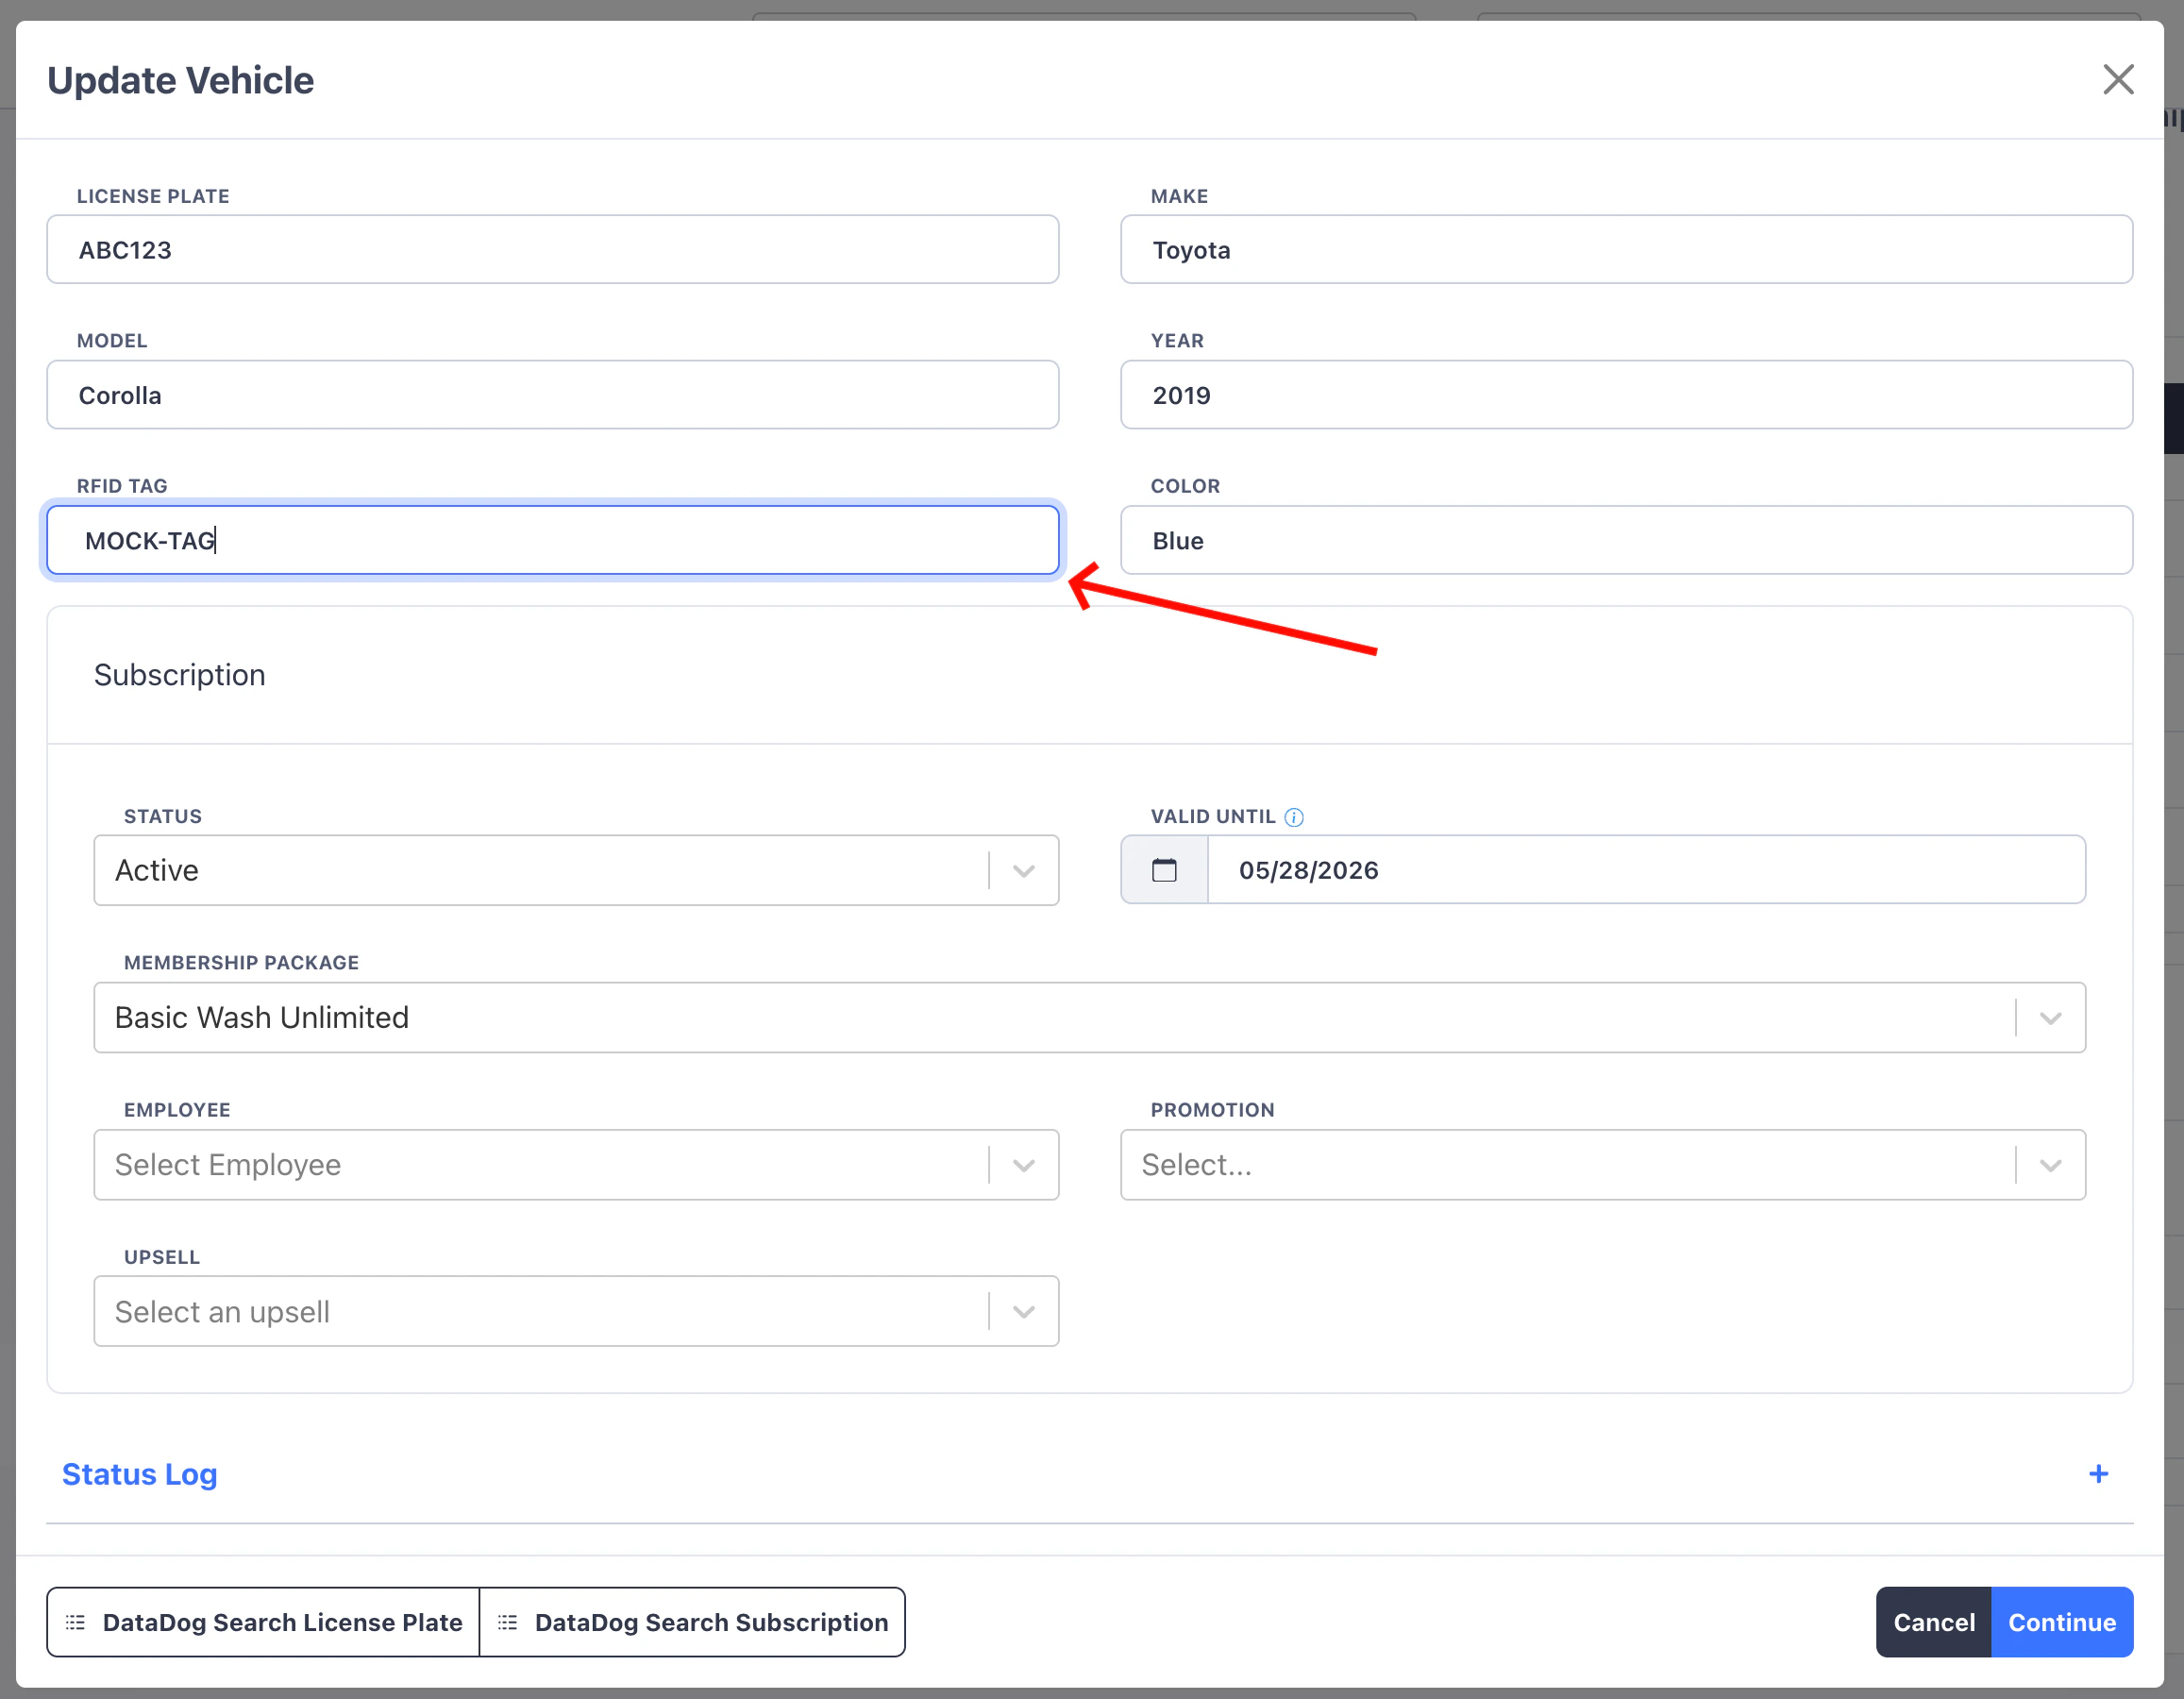Open the Select Employee dropdown
The image size is (2184, 1699).
click(576, 1164)
